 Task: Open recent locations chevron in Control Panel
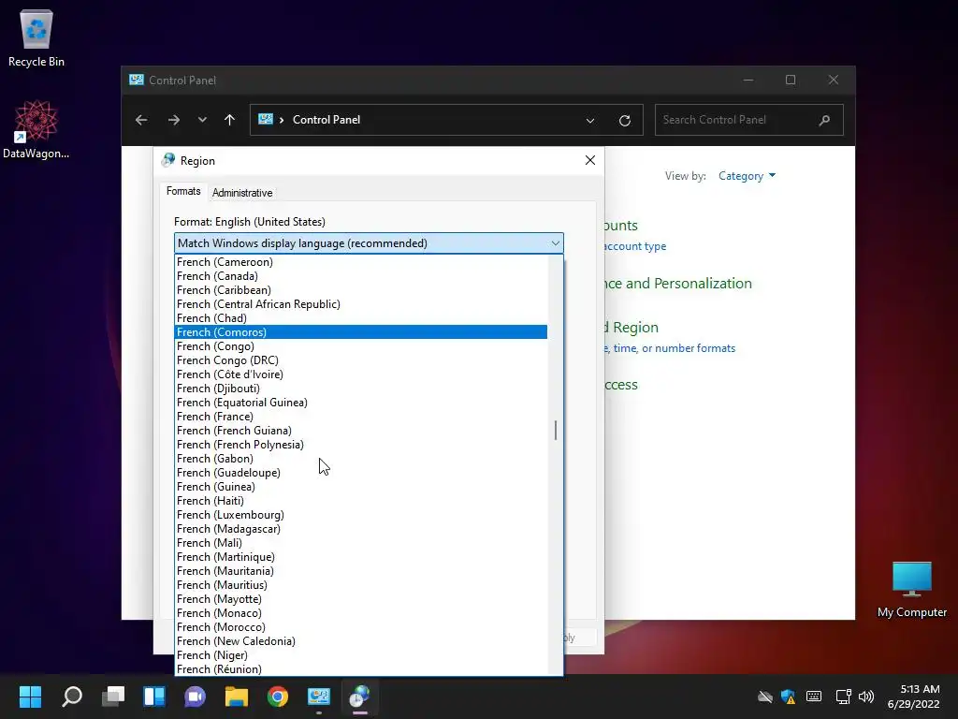[x=202, y=120]
